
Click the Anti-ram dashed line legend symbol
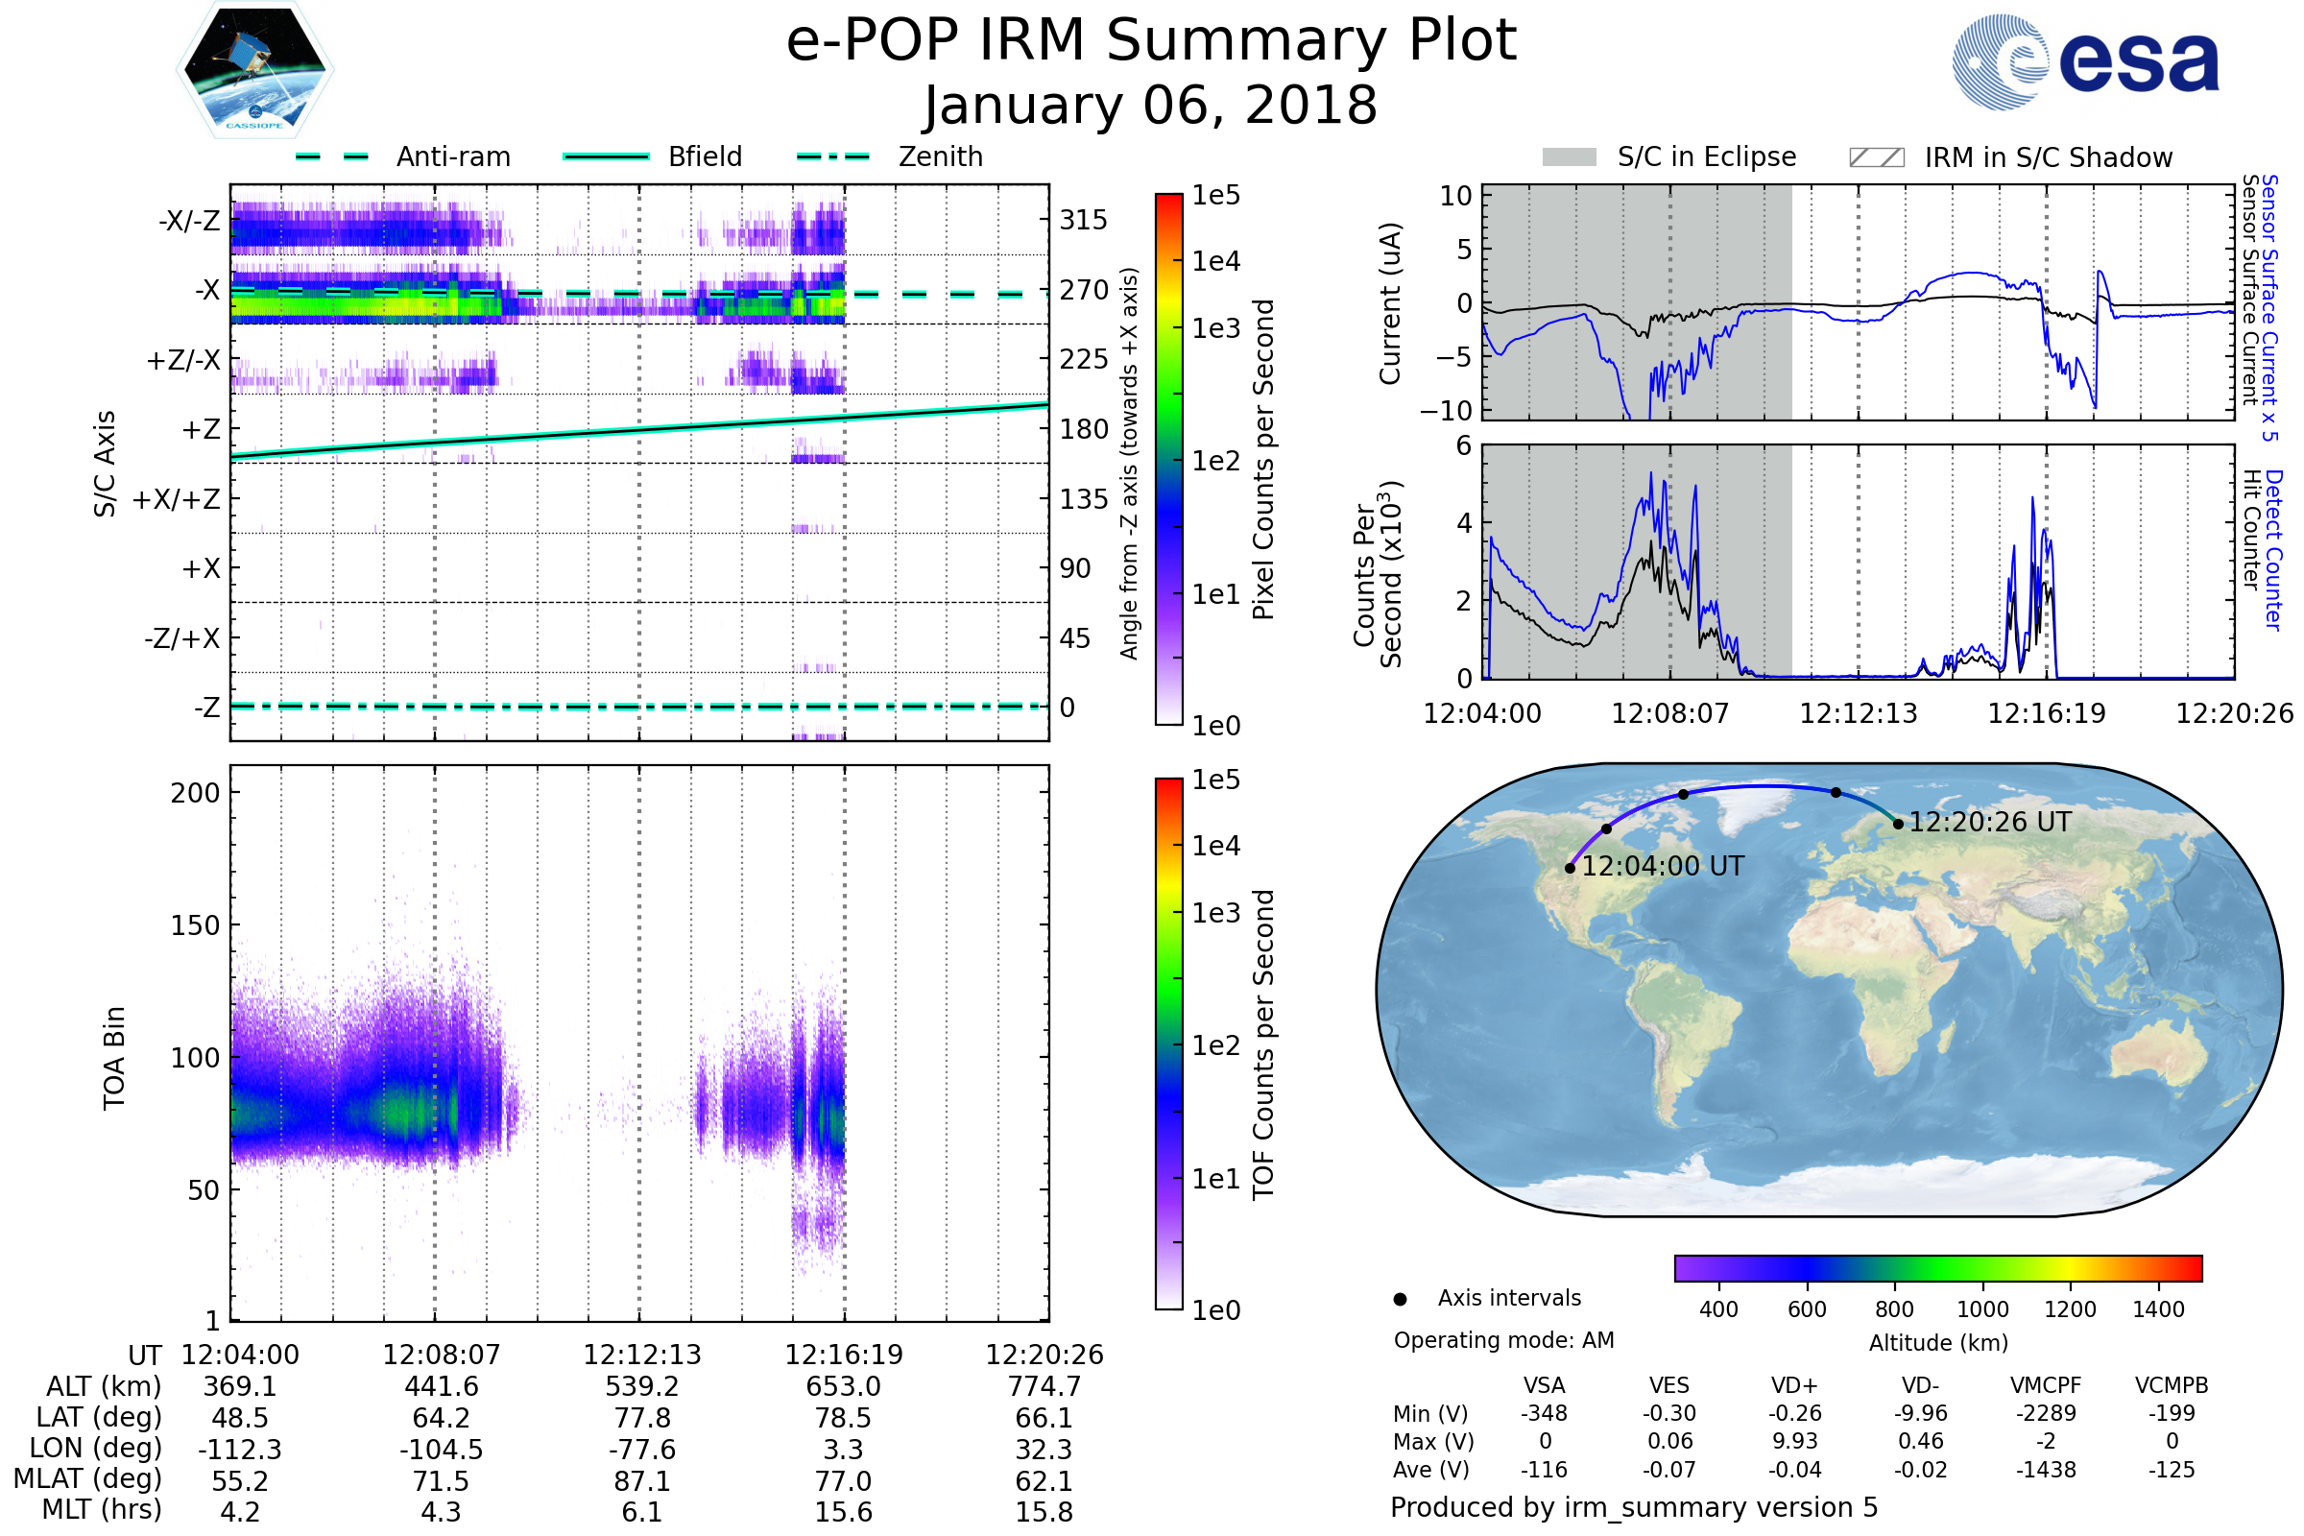click(332, 156)
